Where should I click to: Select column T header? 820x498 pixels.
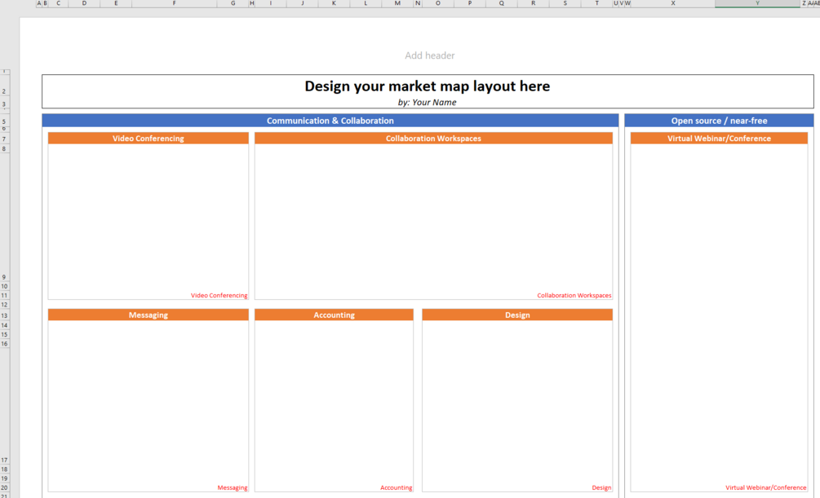[596, 3]
